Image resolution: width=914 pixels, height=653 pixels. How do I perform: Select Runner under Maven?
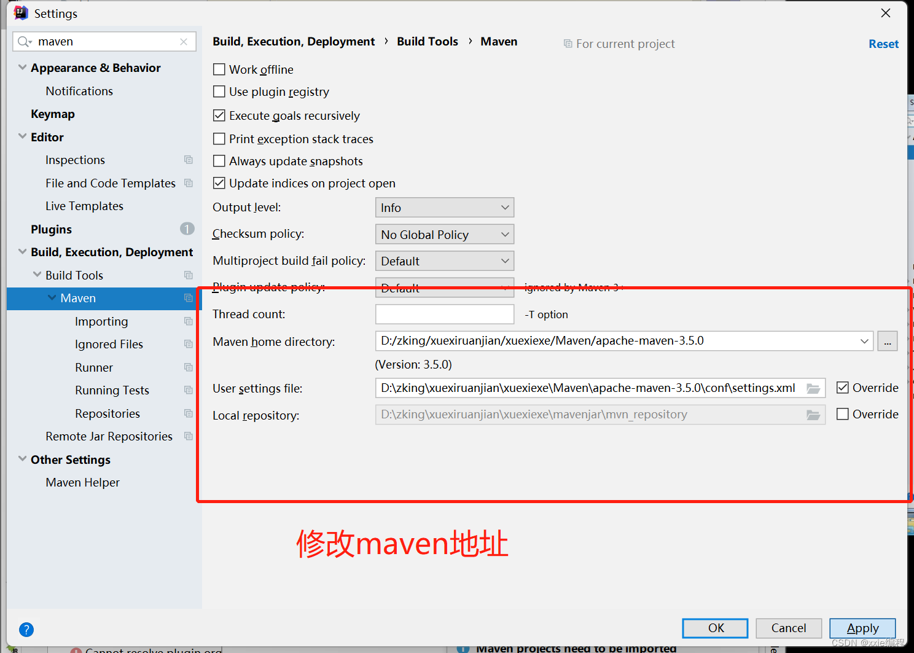tap(94, 367)
